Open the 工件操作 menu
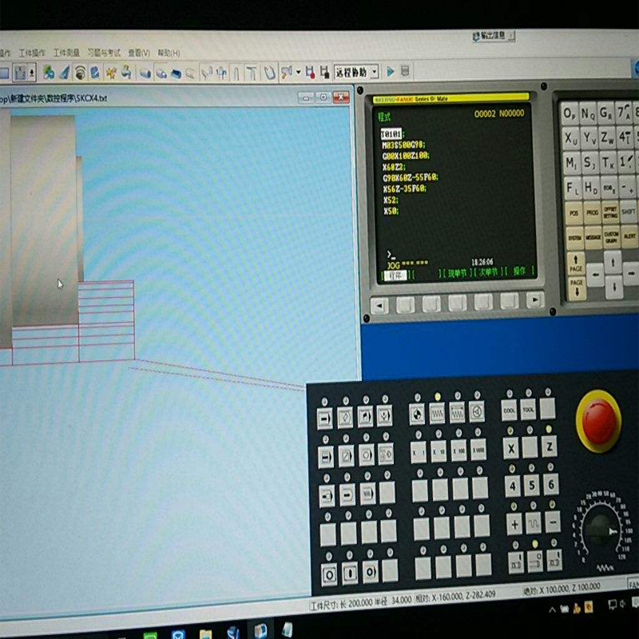639x639 pixels. point(32,53)
